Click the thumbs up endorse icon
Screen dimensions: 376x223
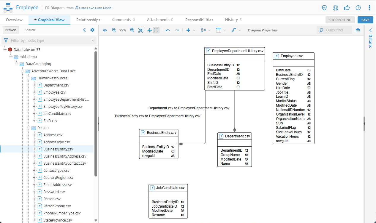(x=347, y=8)
